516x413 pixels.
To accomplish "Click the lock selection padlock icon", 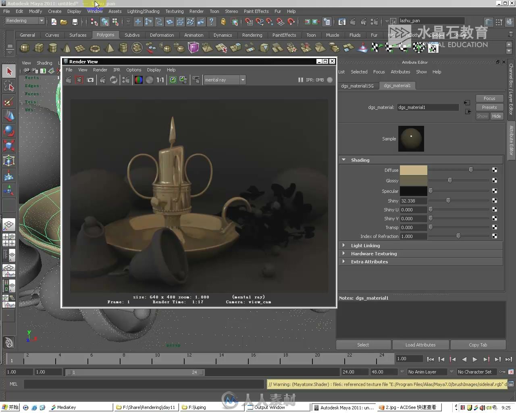I will [x=223, y=21].
